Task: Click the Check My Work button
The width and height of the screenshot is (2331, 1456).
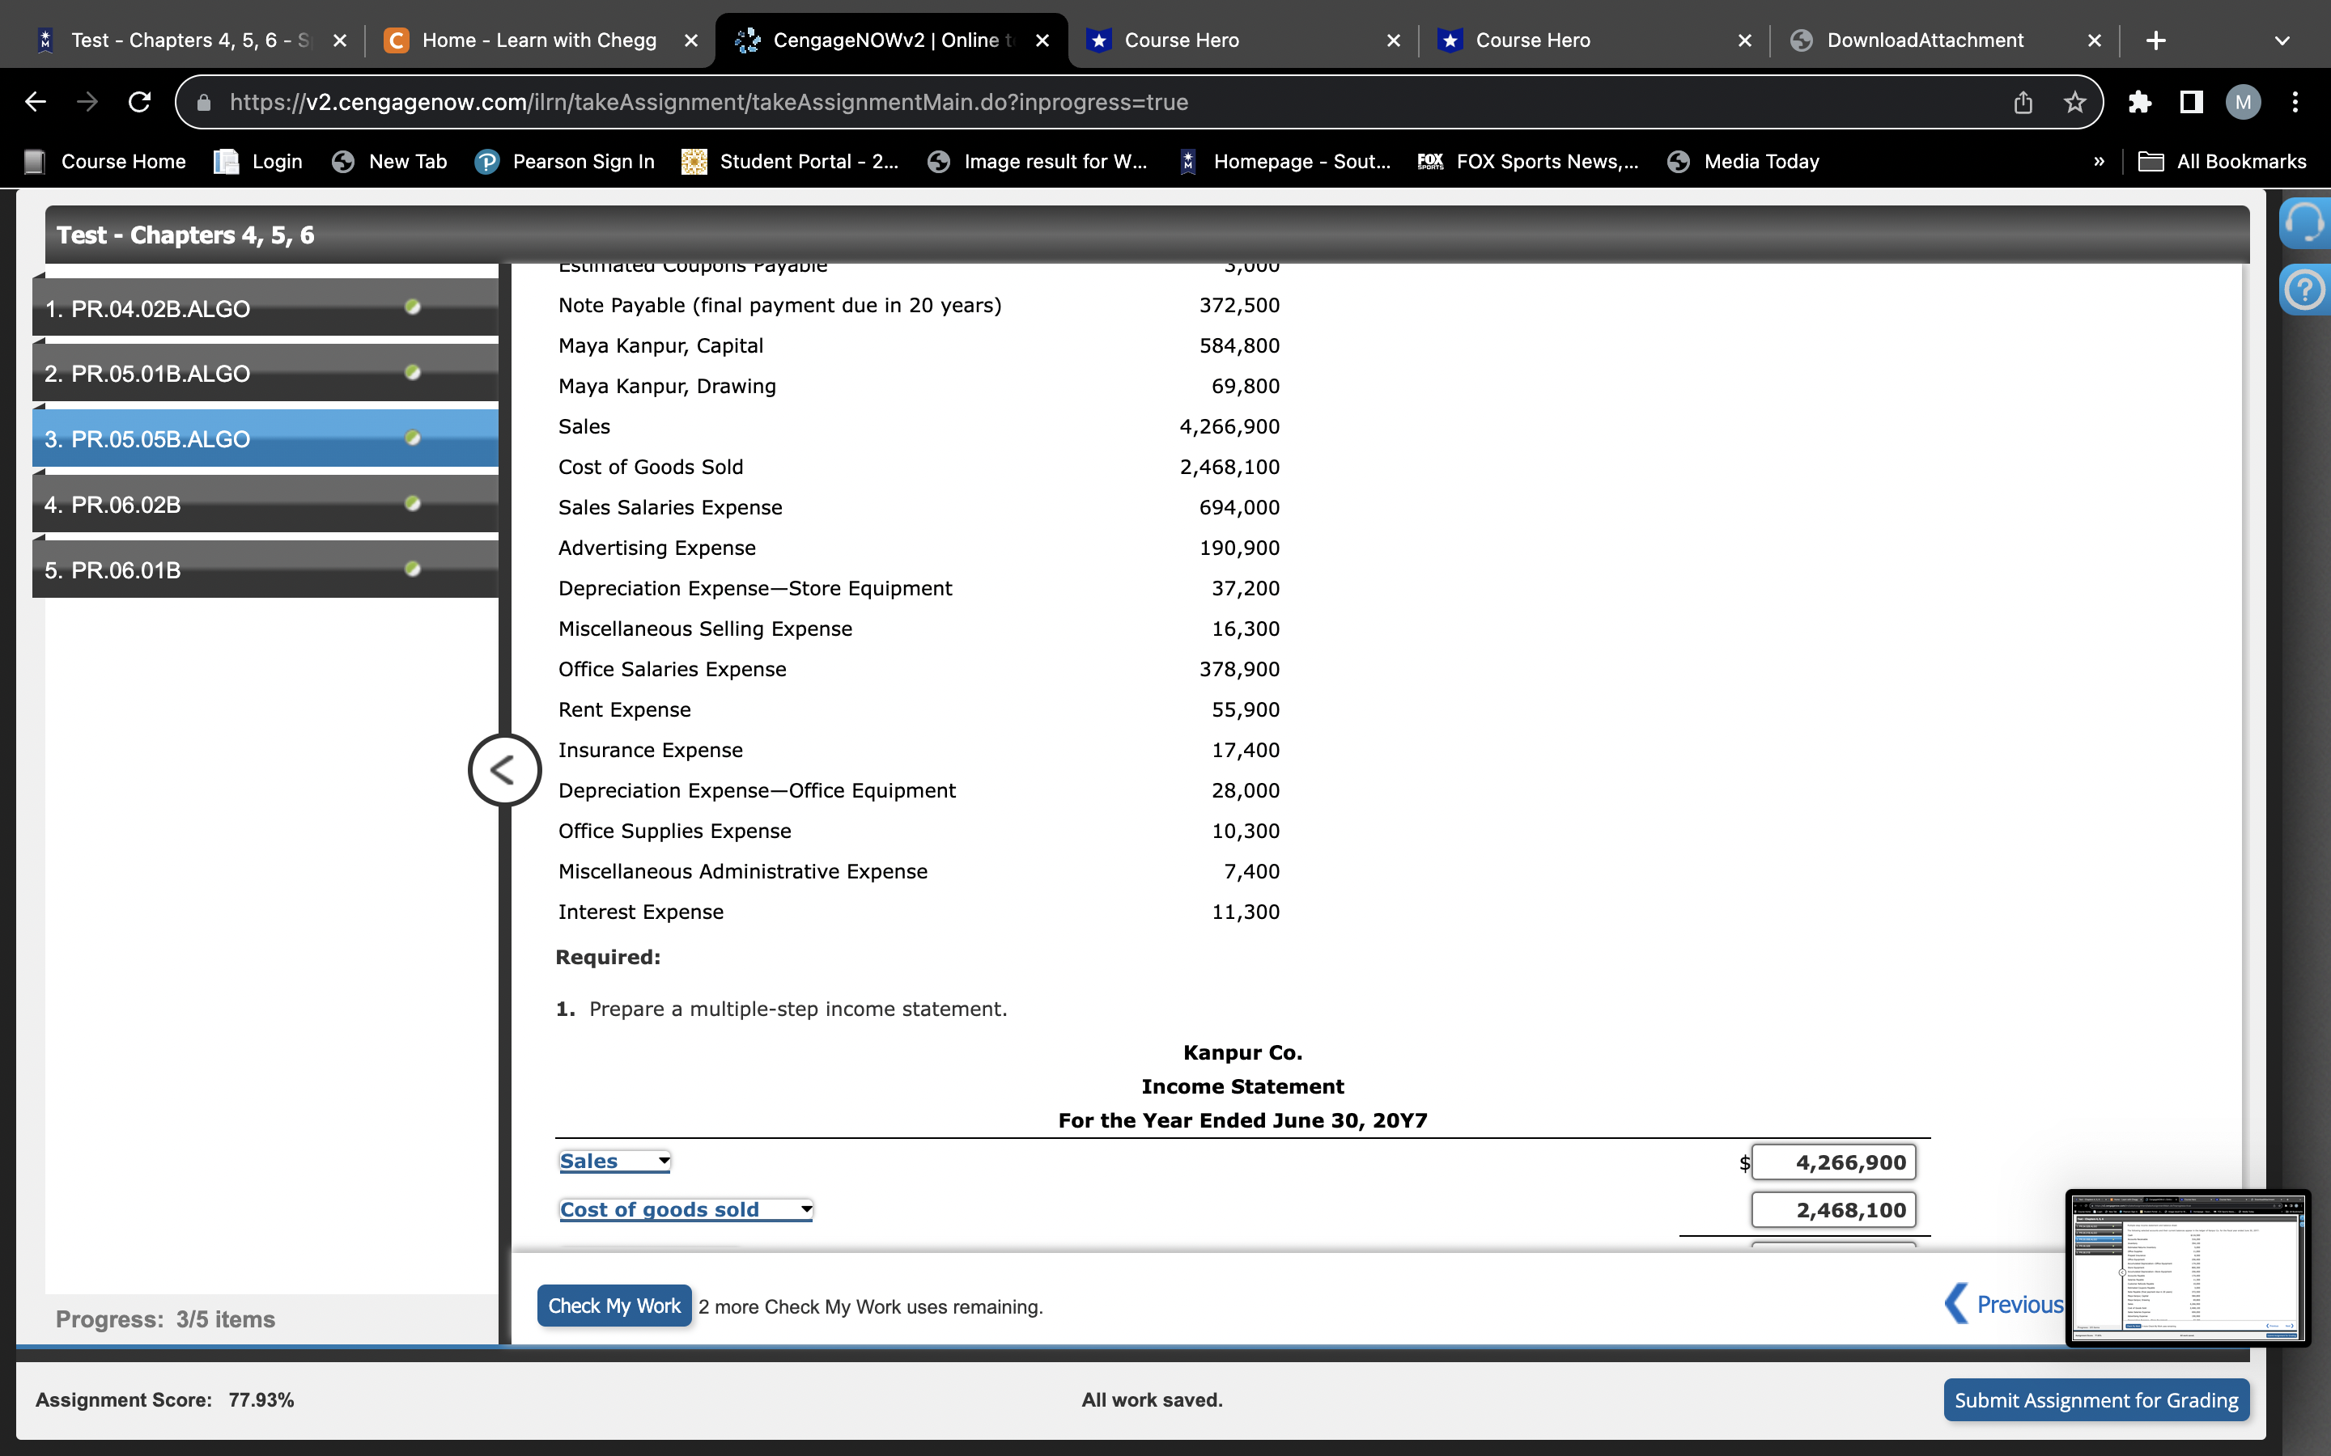Action: [614, 1306]
